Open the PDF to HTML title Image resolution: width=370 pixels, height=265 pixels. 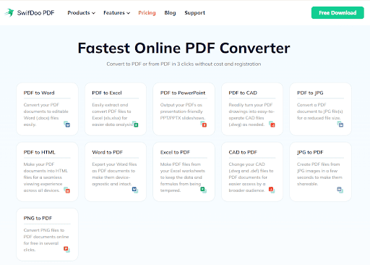pos(40,152)
